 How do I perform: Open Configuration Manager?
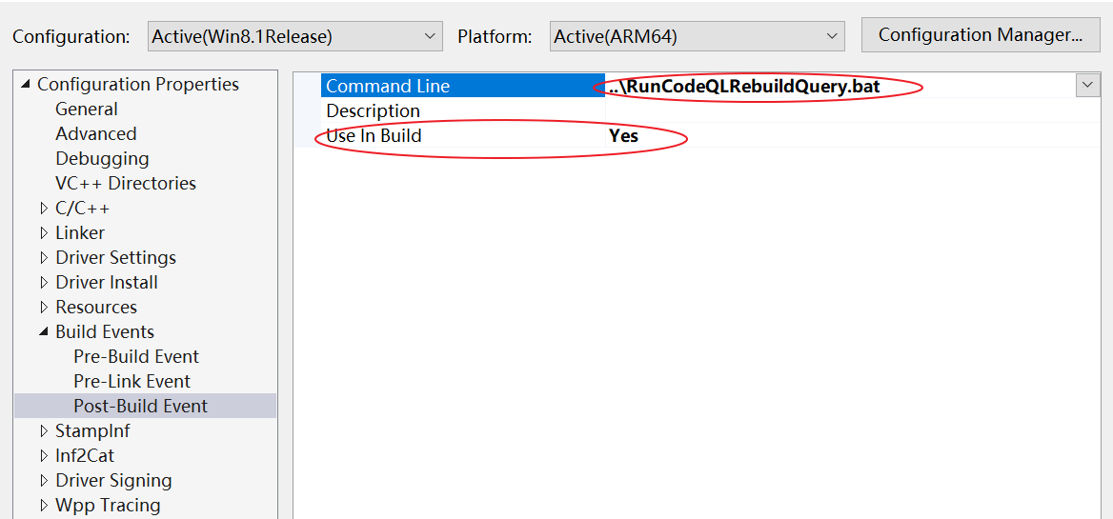981,34
